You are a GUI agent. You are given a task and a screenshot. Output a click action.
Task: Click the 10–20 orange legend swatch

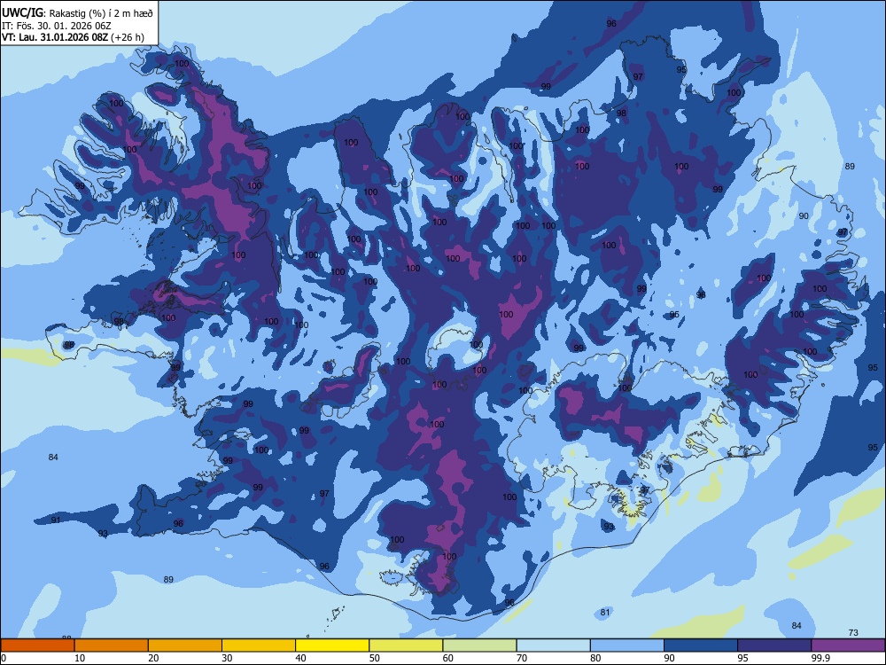112,645
